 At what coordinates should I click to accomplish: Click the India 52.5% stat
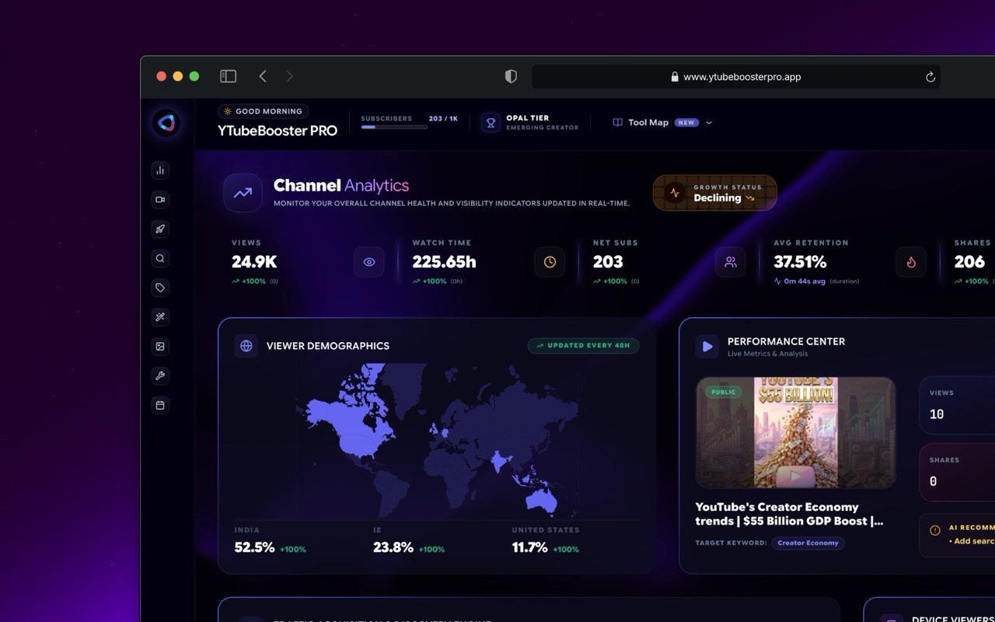[270, 541]
